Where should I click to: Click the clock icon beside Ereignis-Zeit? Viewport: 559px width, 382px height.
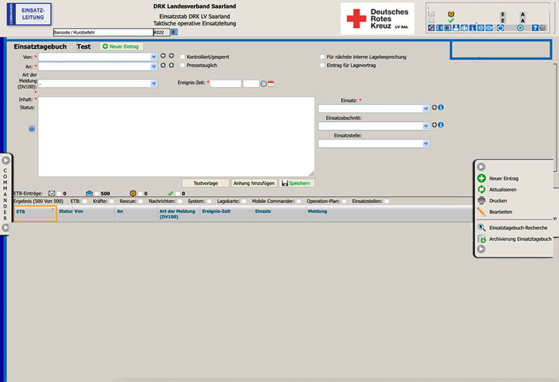[263, 84]
